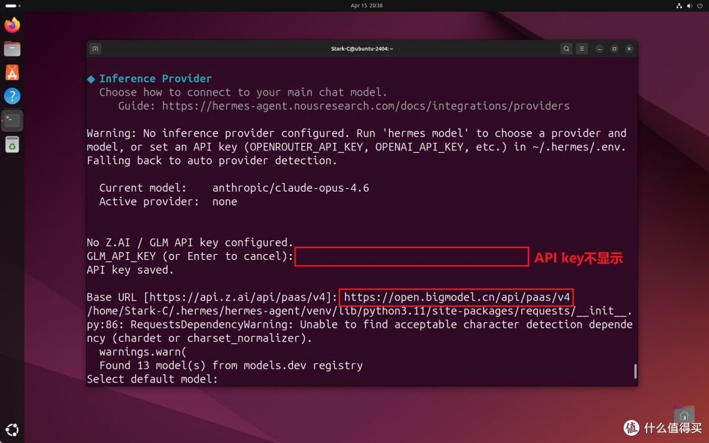Open the clock showing Apr 15 20:38
This screenshot has height=443, width=709.
point(367,6)
